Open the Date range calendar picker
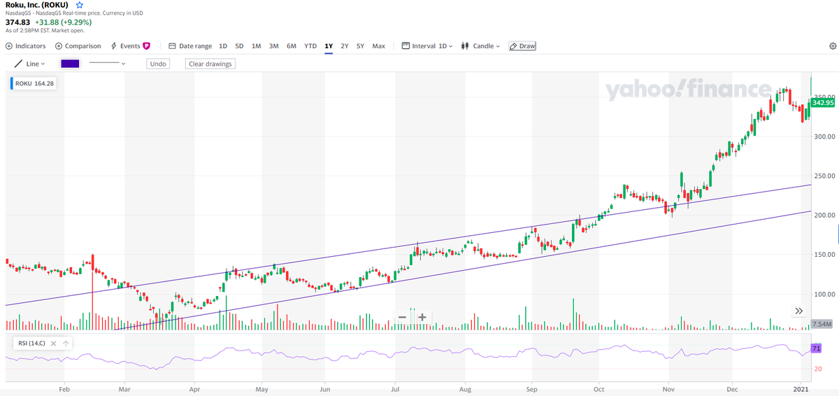The width and height of the screenshot is (839, 396). pos(190,46)
